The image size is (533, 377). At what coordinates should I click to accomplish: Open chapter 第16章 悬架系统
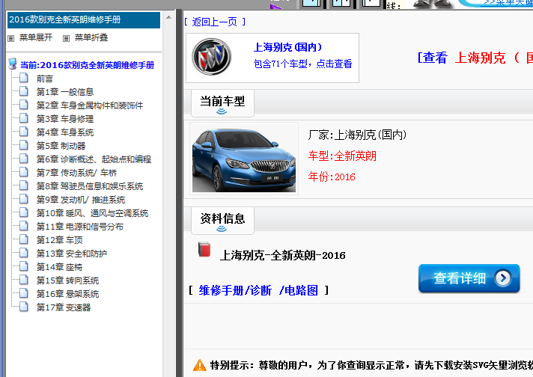pos(67,294)
